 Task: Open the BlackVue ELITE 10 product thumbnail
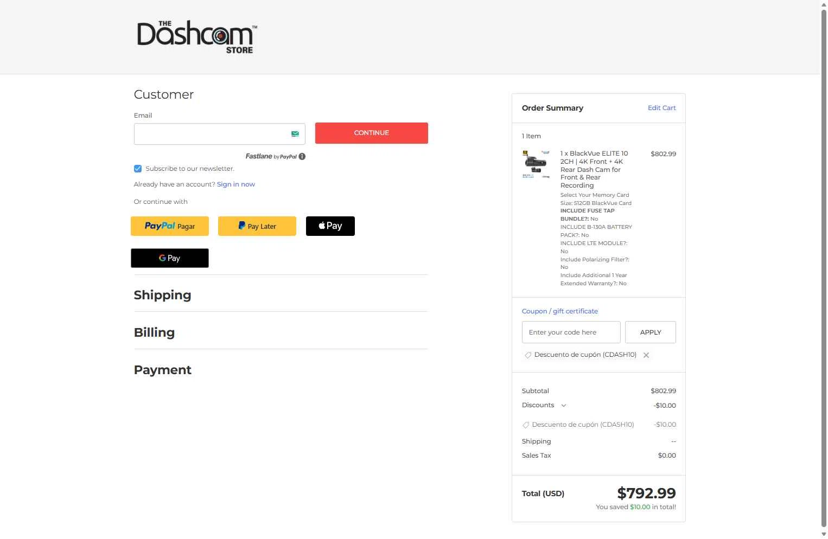click(x=536, y=164)
